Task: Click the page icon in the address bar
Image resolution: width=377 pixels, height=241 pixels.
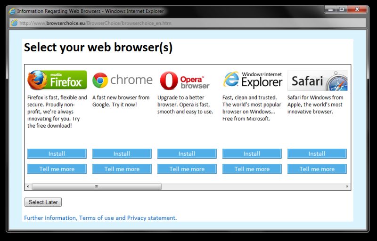Action: coord(15,23)
